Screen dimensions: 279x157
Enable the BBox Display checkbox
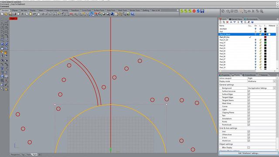coord(249,147)
